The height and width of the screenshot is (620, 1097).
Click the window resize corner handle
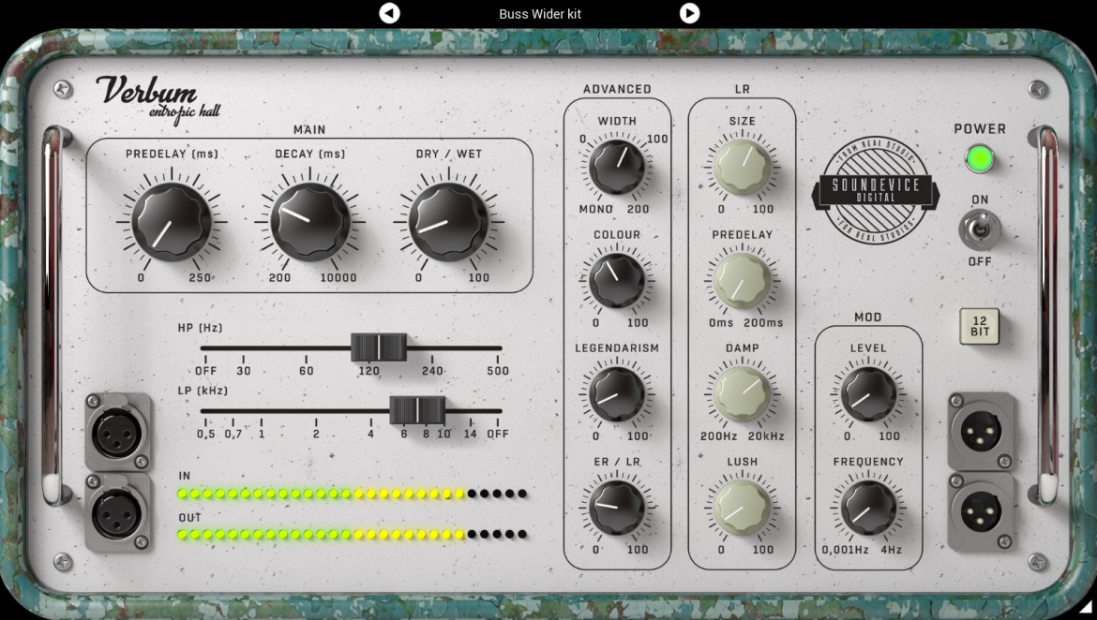point(1085,607)
